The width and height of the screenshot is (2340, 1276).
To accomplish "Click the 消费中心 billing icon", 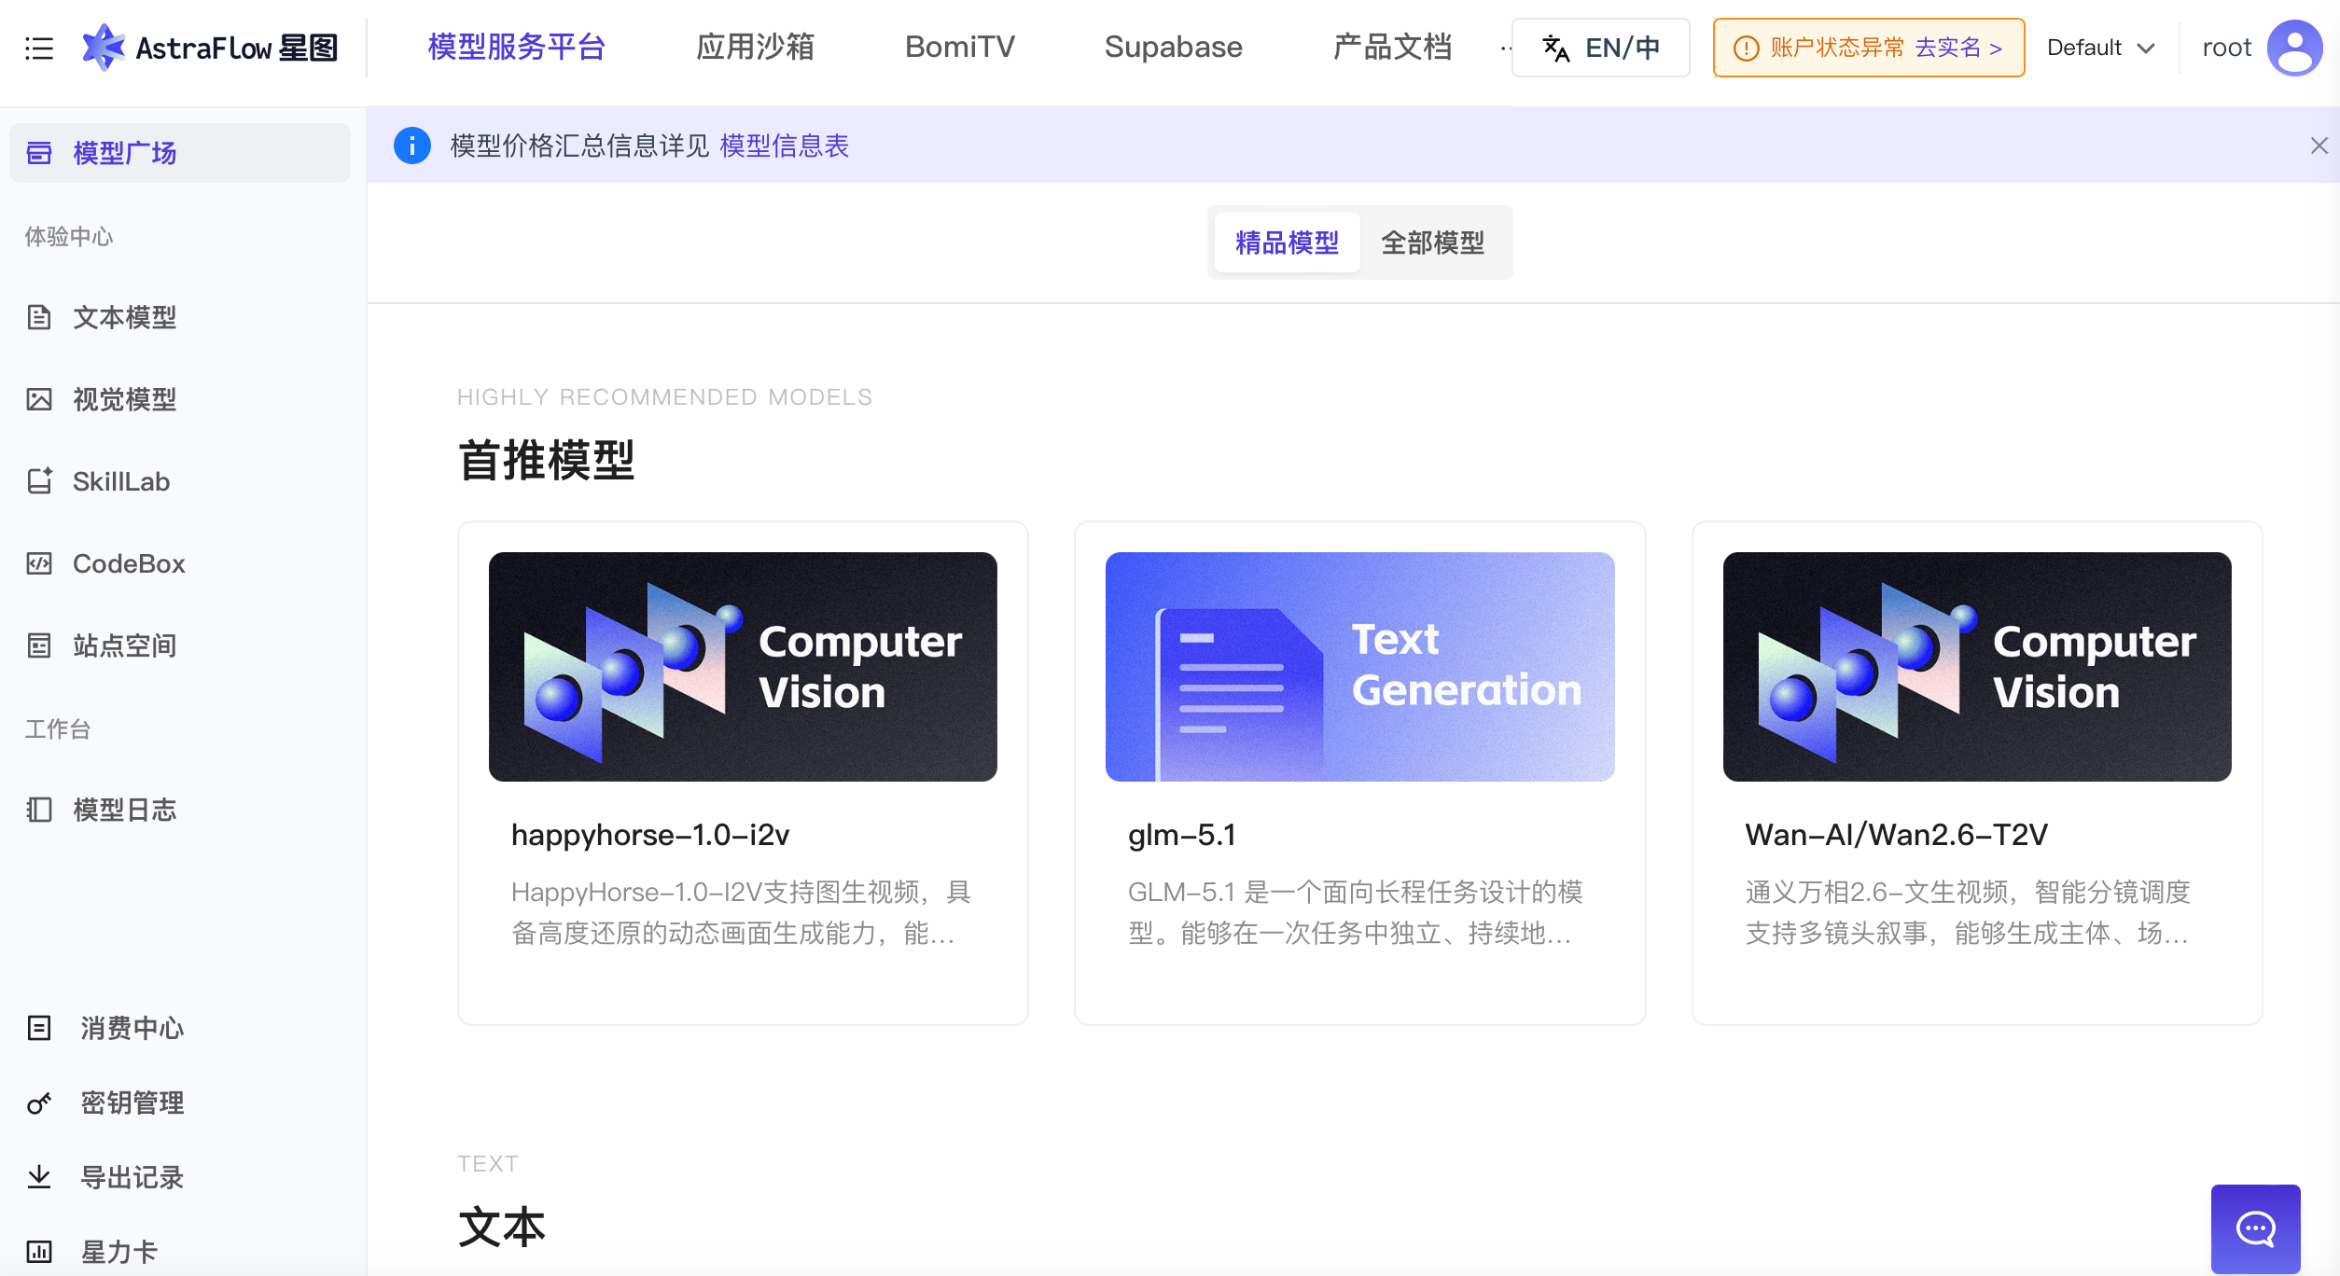I will coord(39,1028).
